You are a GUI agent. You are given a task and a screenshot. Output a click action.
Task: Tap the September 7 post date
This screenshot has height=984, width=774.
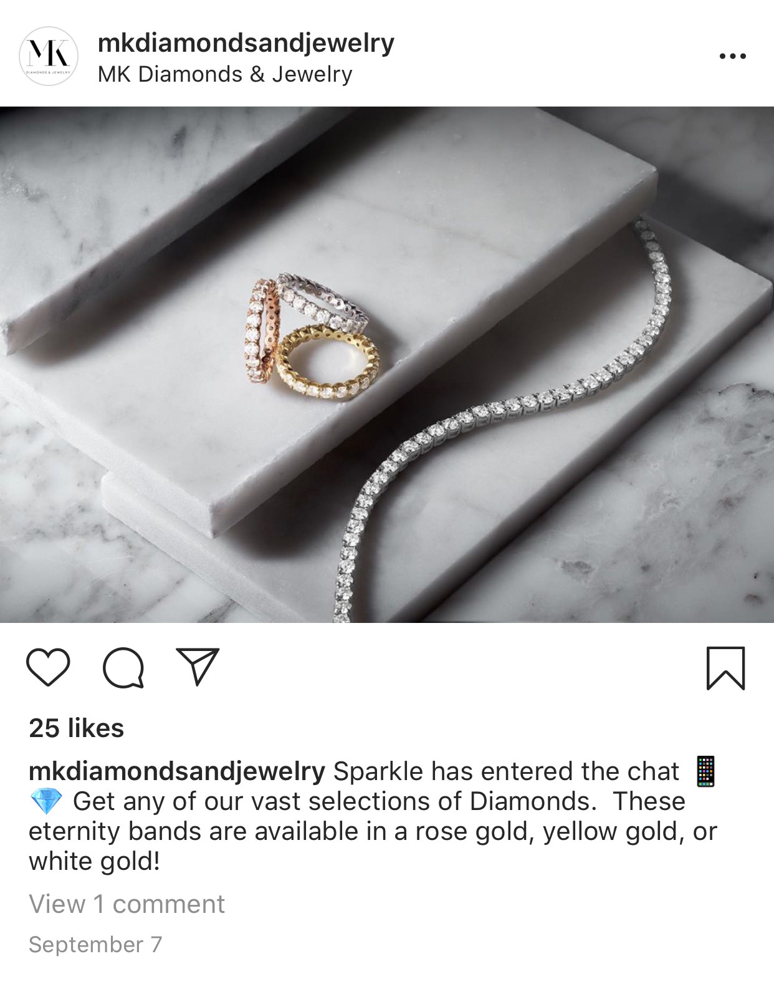coord(95,944)
